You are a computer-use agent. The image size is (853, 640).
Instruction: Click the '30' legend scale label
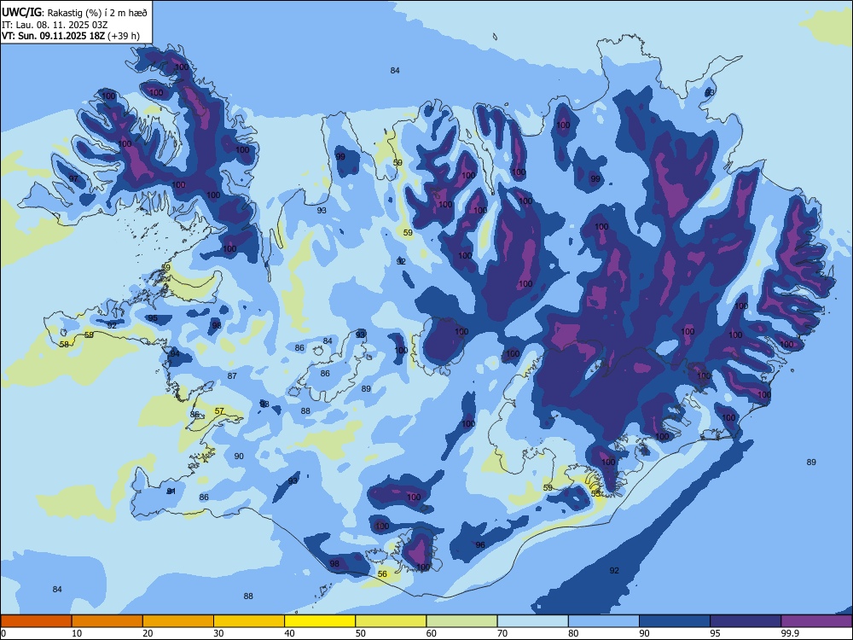218,633
